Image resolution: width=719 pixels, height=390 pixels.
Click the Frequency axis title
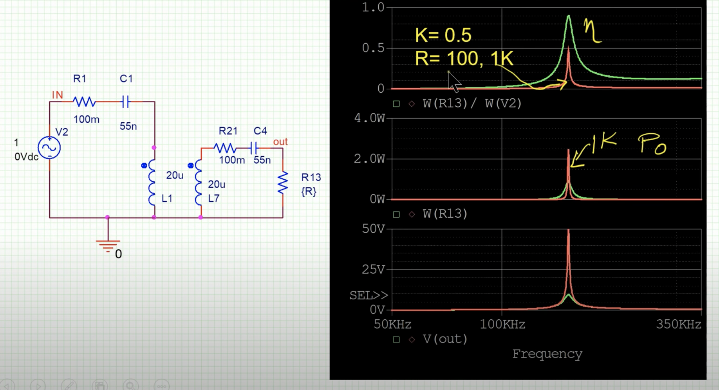[547, 354]
